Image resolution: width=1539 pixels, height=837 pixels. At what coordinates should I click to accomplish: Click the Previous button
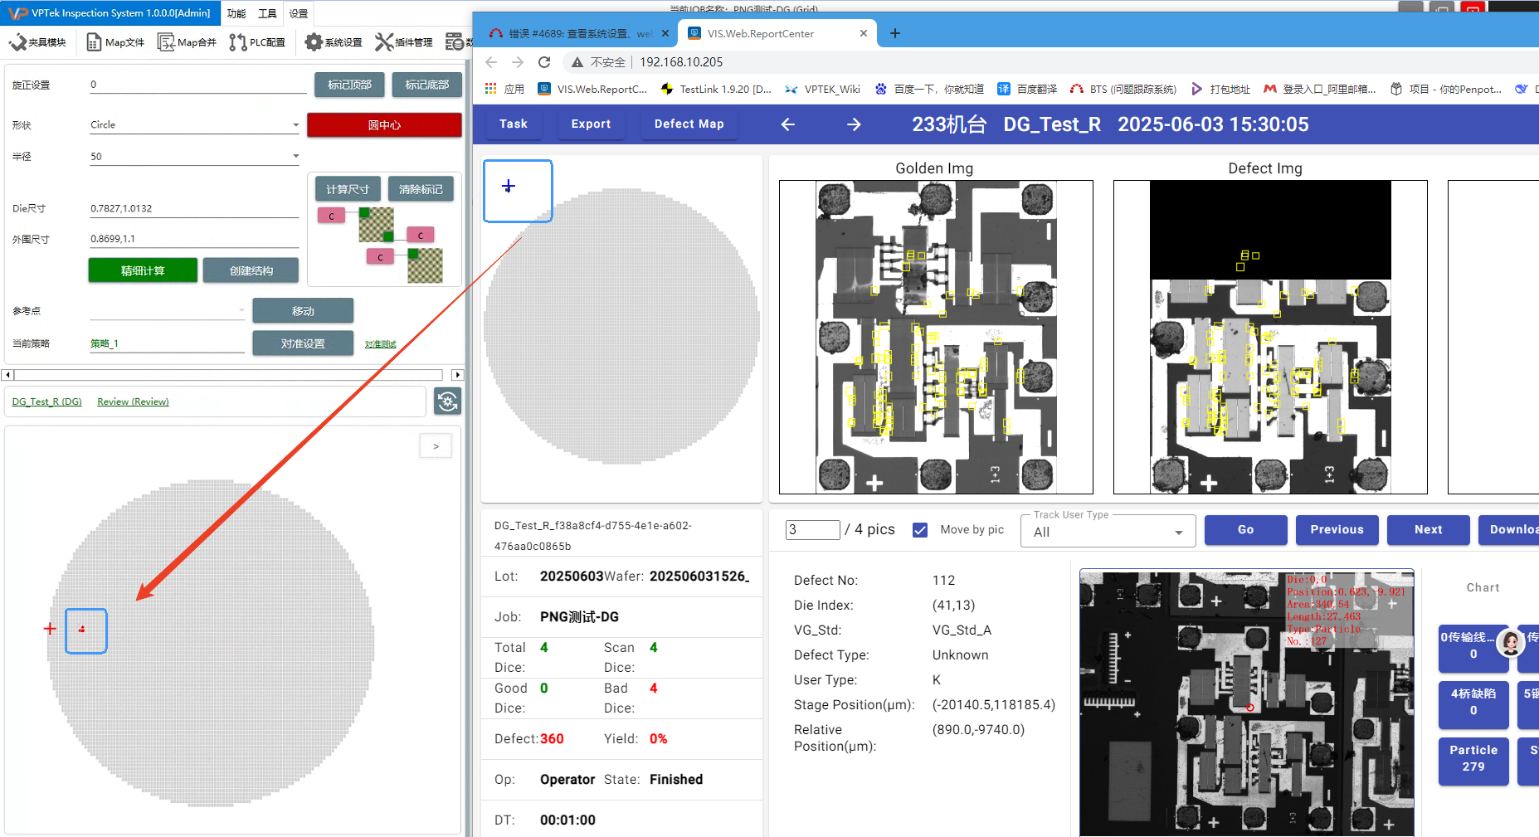(1337, 529)
